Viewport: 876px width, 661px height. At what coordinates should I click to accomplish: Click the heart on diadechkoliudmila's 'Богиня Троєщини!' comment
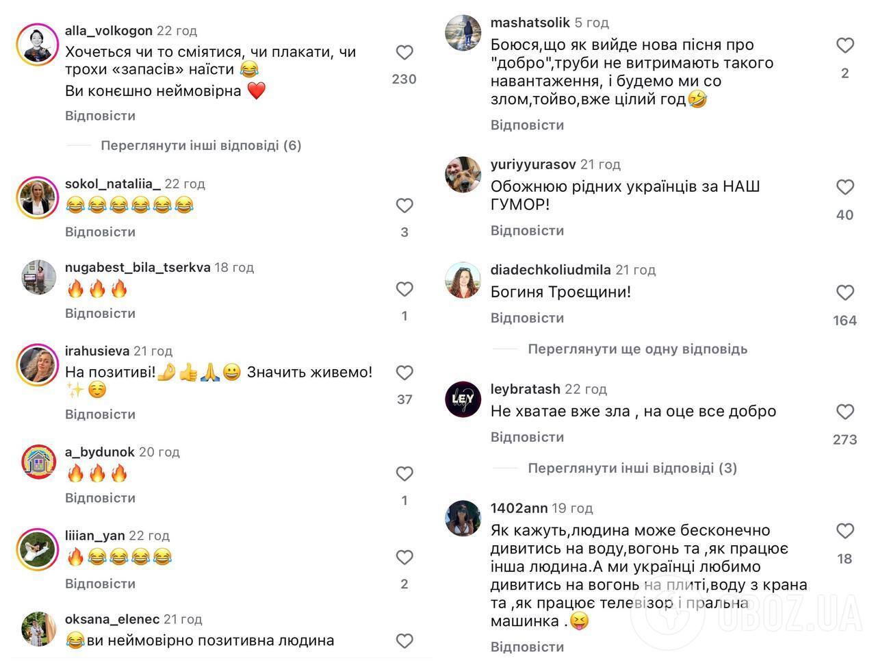click(x=845, y=292)
